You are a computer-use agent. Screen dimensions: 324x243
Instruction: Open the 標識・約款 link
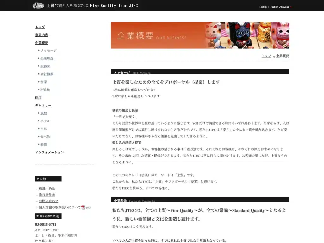click(47, 189)
